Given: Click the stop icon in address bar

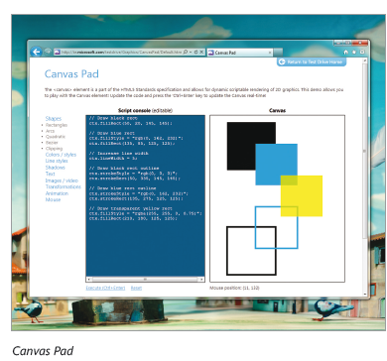Looking at the screenshot, I should 201,52.
